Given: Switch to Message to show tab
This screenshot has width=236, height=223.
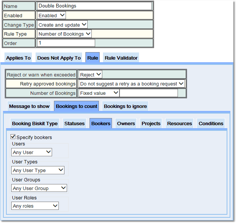Looking at the screenshot, I should click(x=29, y=106).
